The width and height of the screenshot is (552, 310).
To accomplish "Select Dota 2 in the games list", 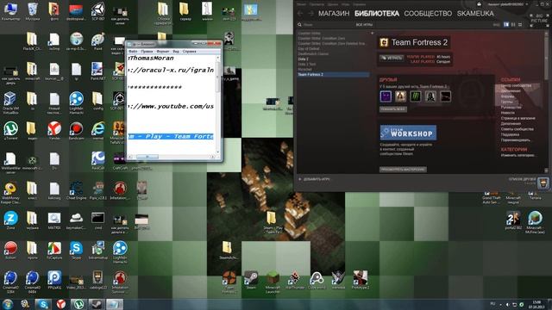I will (303, 59).
